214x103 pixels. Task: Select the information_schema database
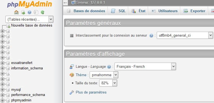27,68
